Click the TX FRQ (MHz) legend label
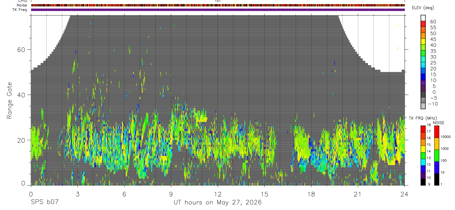The width and height of the screenshot is (455, 210). tap(421, 118)
